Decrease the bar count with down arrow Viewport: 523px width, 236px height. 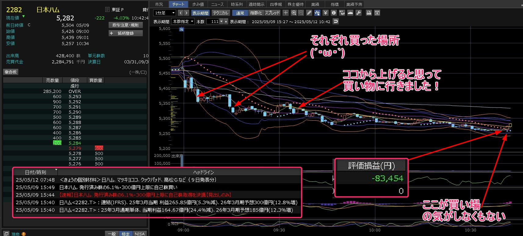click(222, 21)
